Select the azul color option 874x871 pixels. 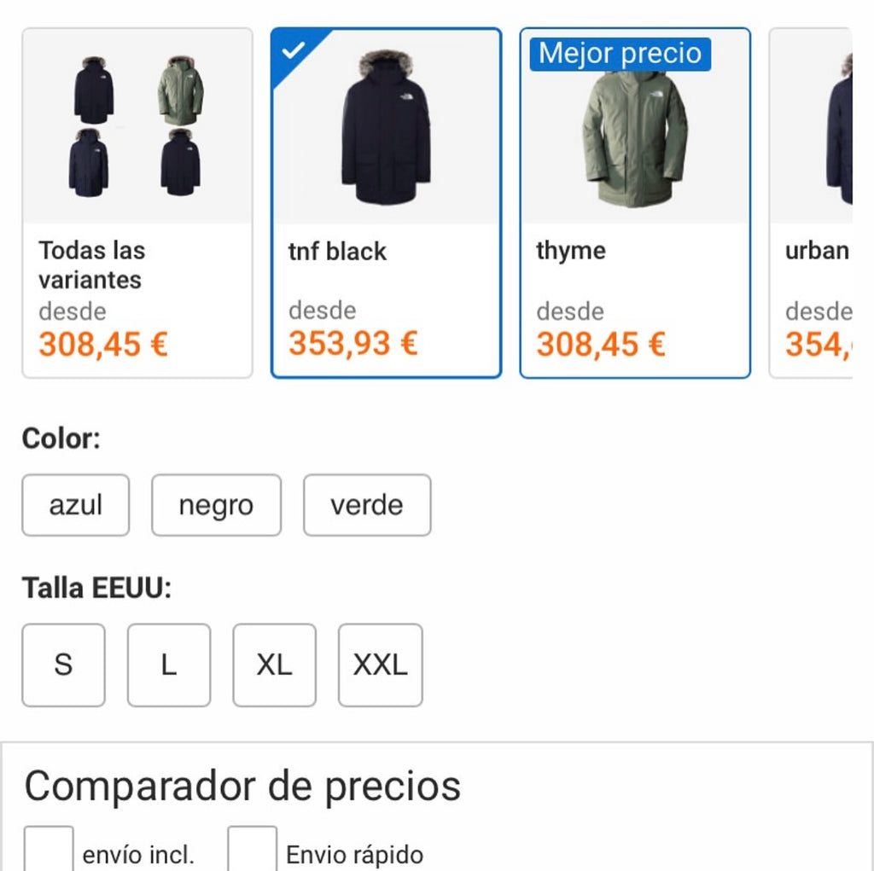75,505
